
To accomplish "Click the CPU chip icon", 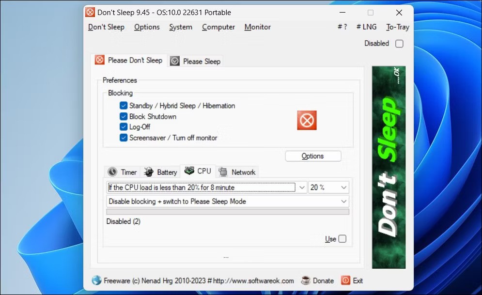I will pos(189,171).
